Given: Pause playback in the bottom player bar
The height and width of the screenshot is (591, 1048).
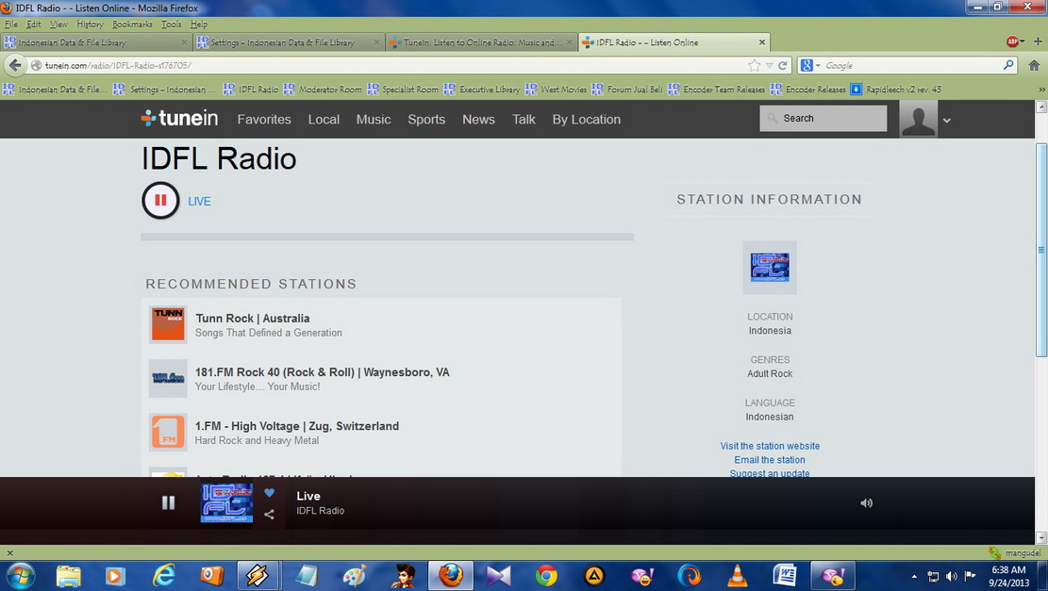Looking at the screenshot, I should click(x=168, y=502).
